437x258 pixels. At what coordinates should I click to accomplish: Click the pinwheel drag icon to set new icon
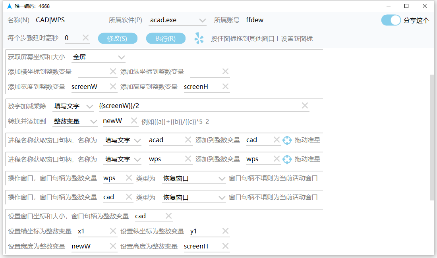[x=199, y=39]
